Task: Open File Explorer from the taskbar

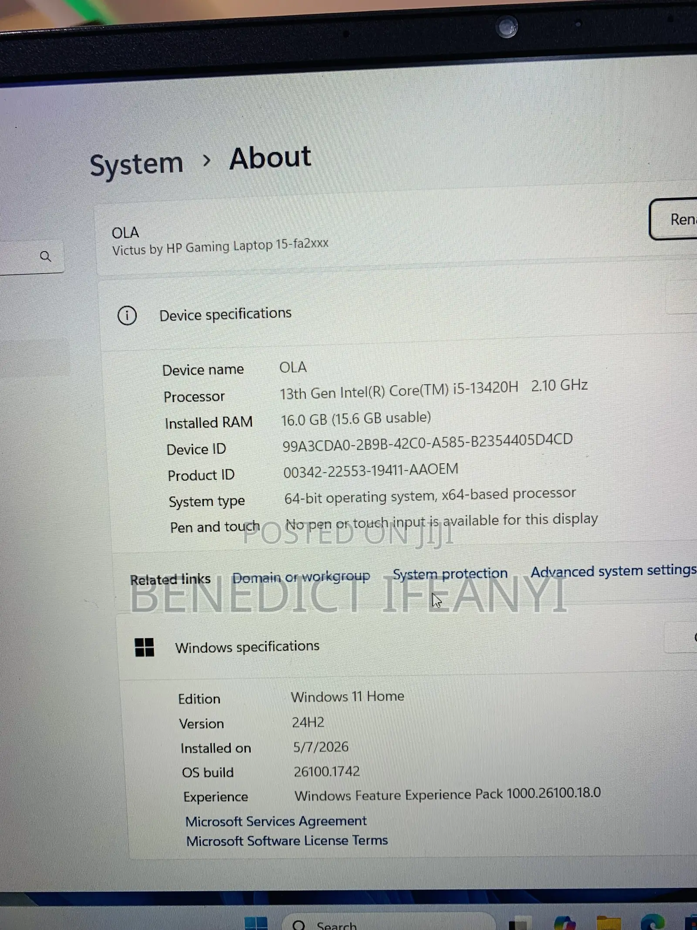Action: [x=609, y=924]
